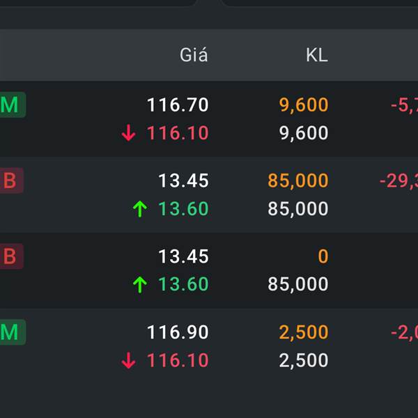The width and height of the screenshot is (418, 418).
Task: Click the -5,7 loss value
Action: 404,105
